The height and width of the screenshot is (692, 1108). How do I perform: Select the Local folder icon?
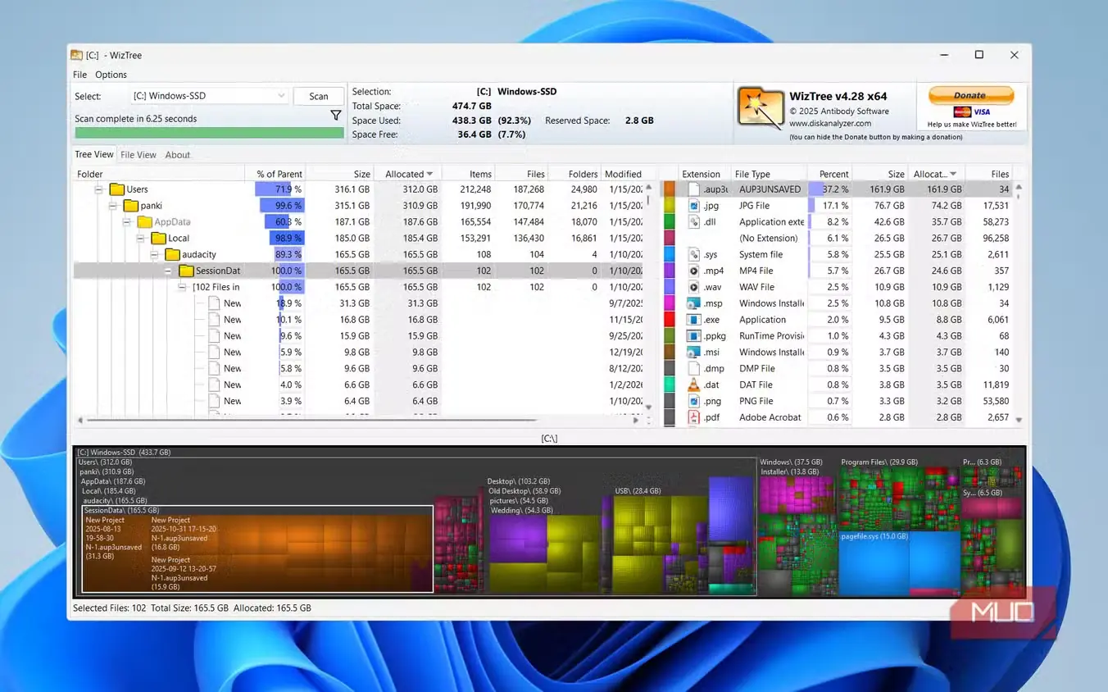pos(158,239)
